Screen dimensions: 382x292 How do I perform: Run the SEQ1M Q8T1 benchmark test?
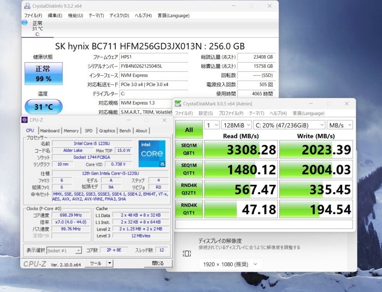(189, 149)
